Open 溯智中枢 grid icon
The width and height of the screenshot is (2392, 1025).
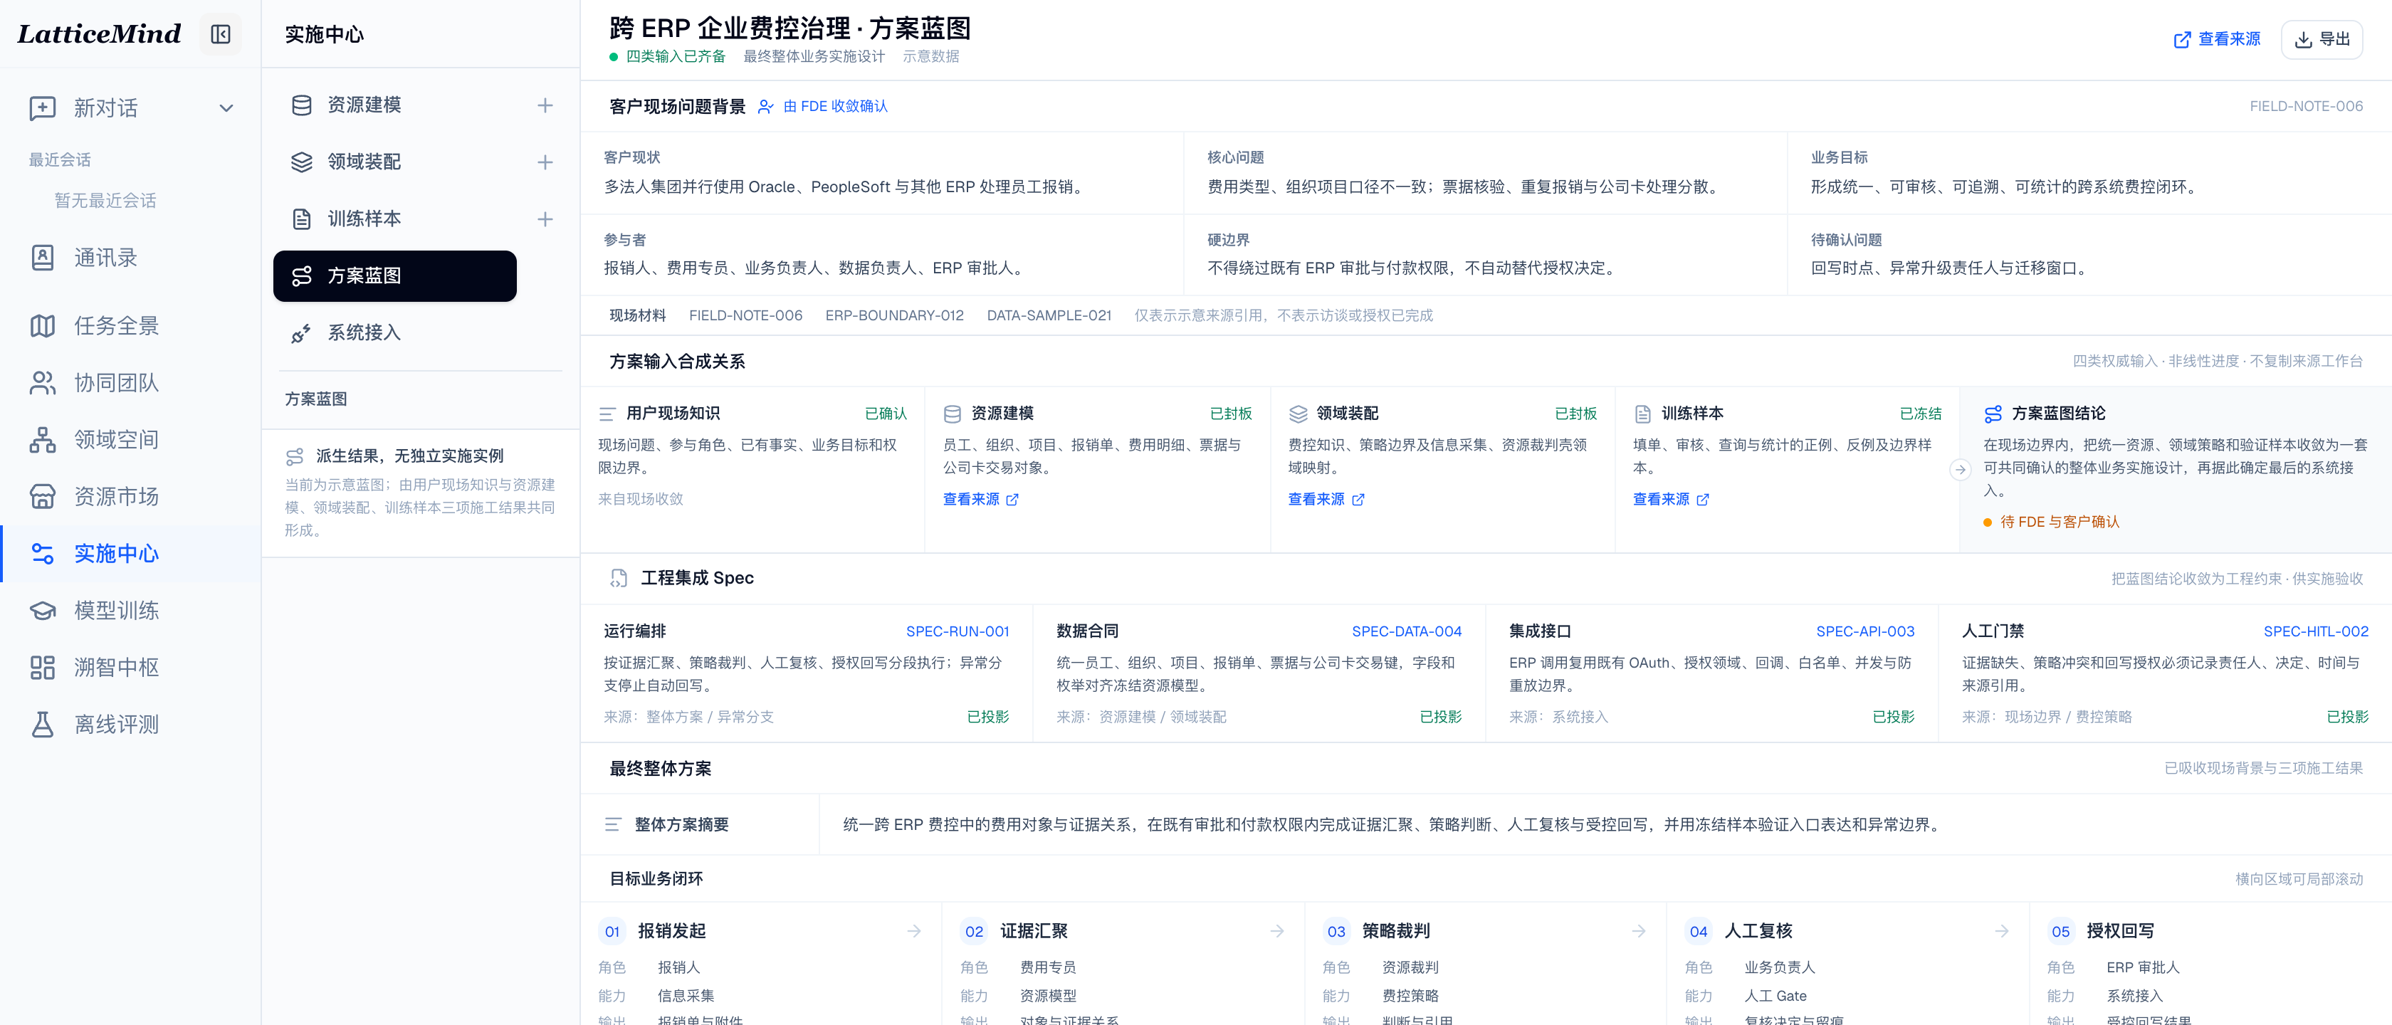tap(43, 668)
